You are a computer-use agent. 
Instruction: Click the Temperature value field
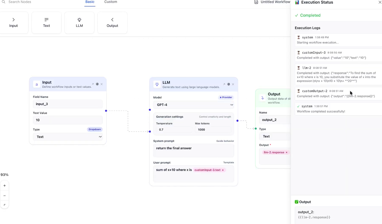click(x=174, y=130)
